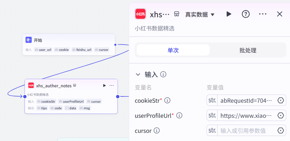Switch to the 单次 tab
Viewport: 290px width, 141px height.
(173, 50)
